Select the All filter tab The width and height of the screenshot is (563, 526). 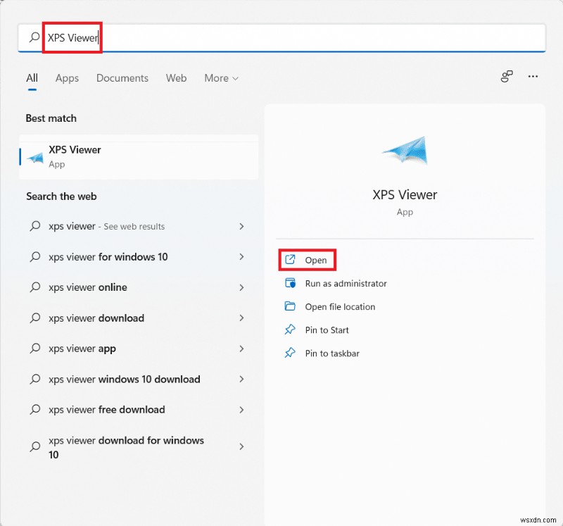click(x=32, y=78)
